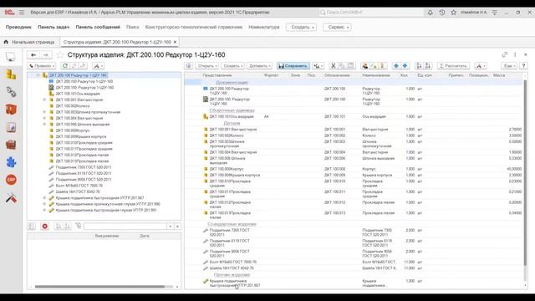535x301 pixels.
Task: Open Поиск in the top menu
Action: (x=132, y=27)
